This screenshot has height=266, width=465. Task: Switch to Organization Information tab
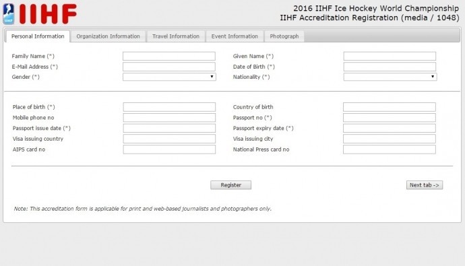(x=108, y=36)
